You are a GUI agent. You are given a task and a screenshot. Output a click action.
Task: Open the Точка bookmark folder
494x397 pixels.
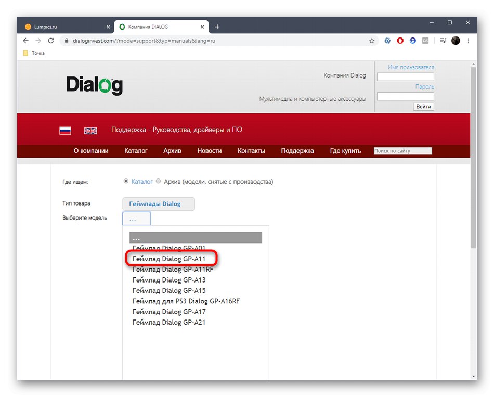(34, 53)
